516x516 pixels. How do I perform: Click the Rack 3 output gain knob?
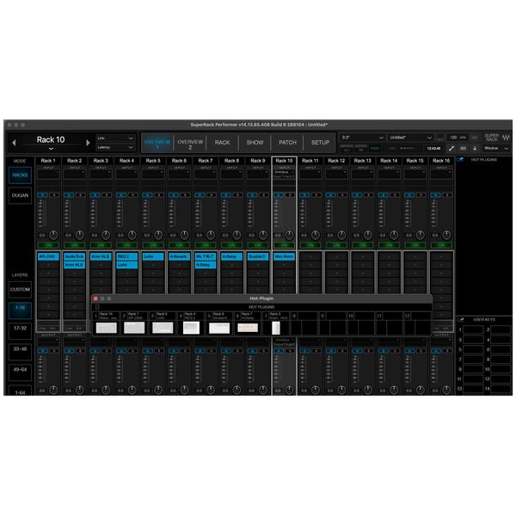click(106, 390)
